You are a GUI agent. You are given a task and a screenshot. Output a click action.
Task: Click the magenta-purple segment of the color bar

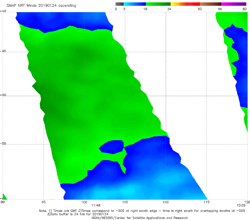click(x=234, y=4)
